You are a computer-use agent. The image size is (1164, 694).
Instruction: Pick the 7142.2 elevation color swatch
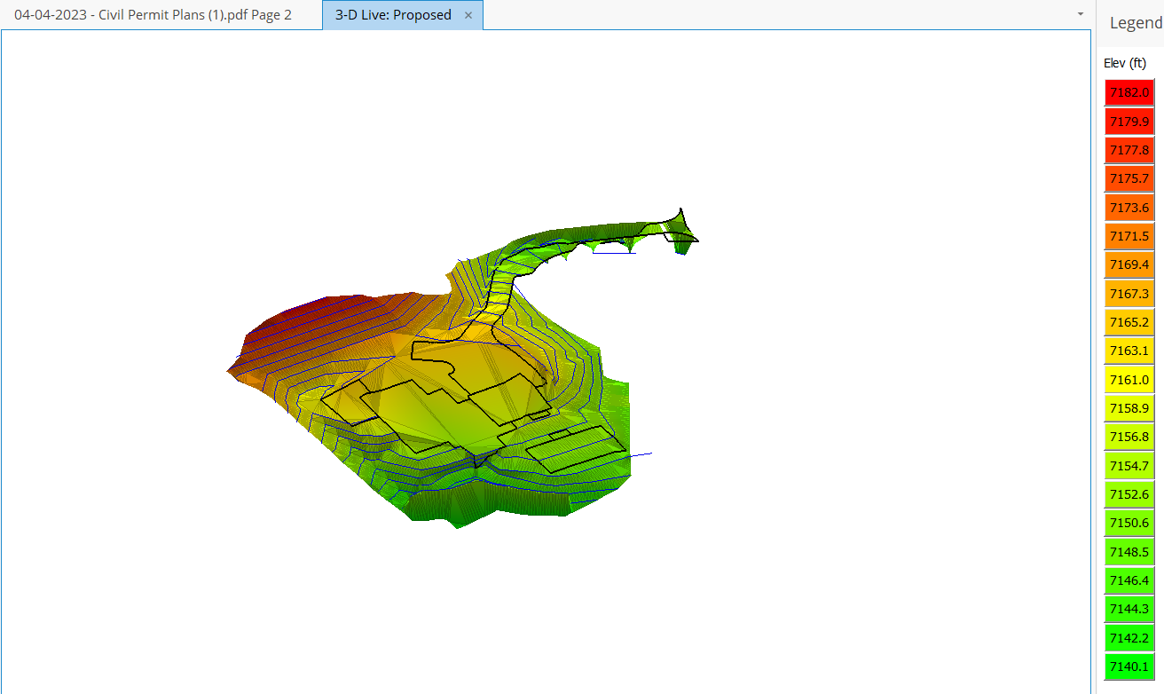tap(1129, 638)
